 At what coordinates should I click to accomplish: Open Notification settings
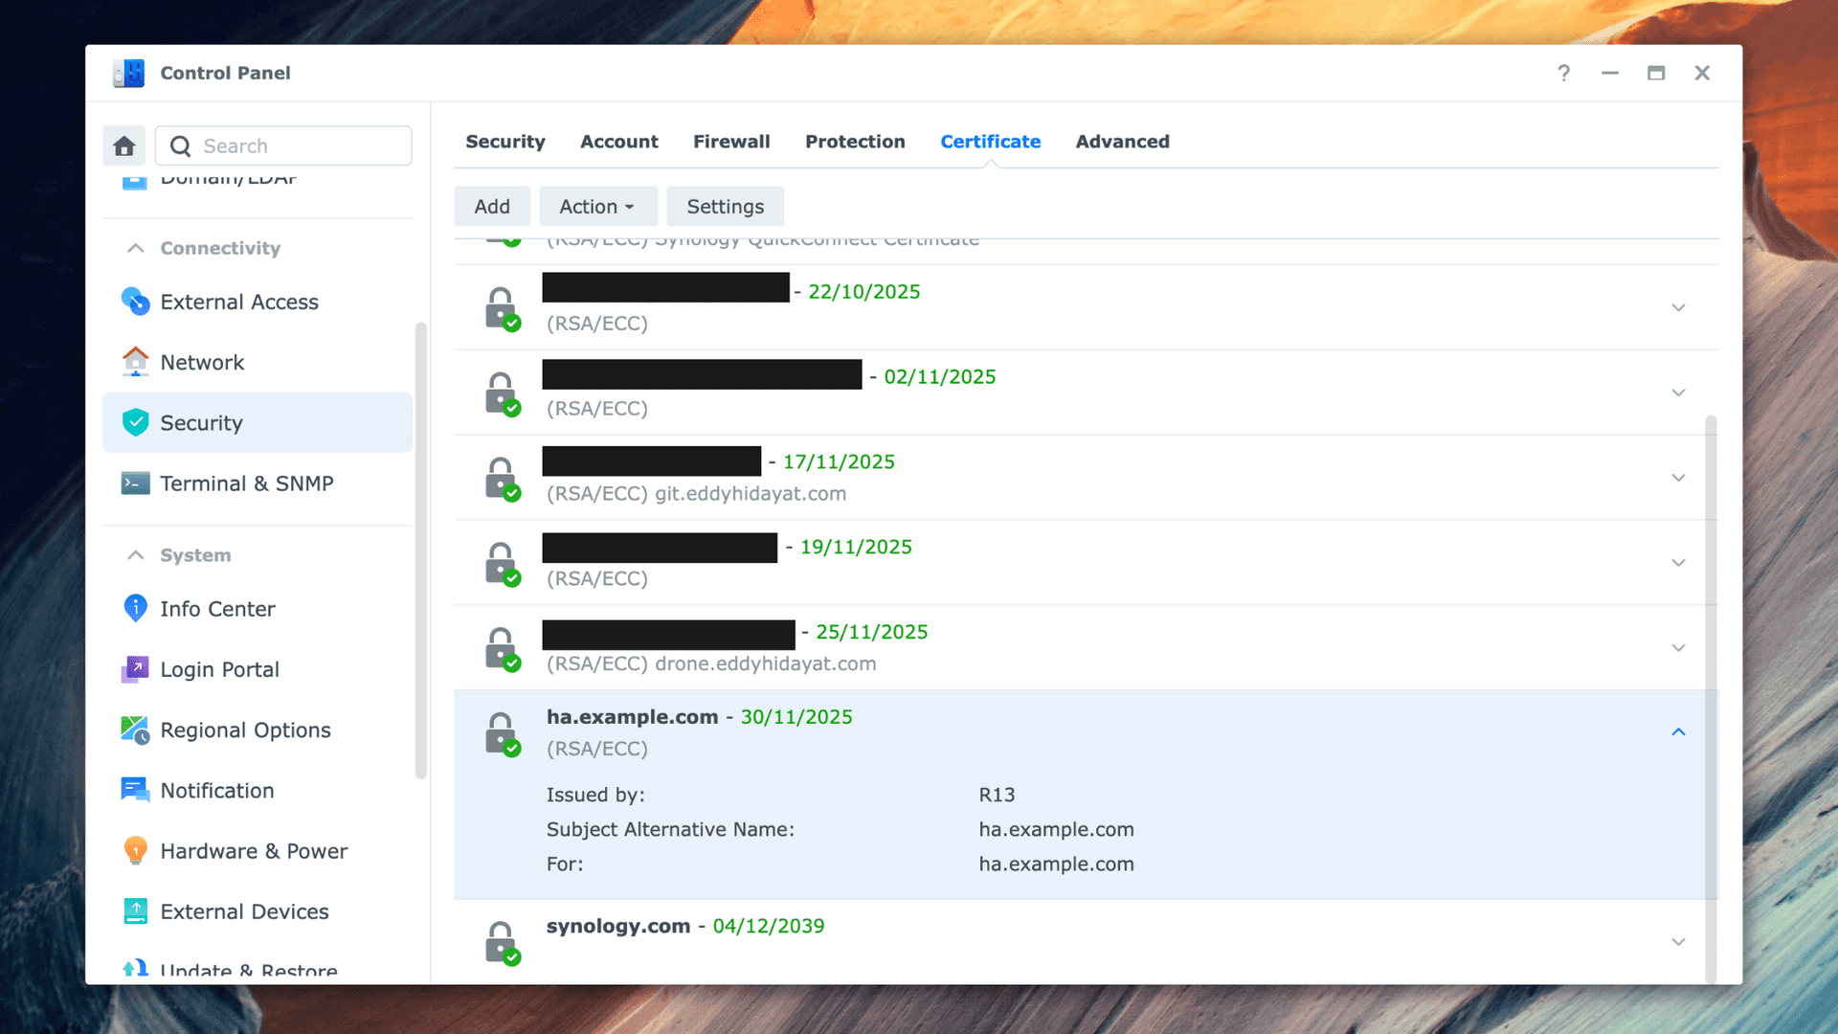point(216,790)
